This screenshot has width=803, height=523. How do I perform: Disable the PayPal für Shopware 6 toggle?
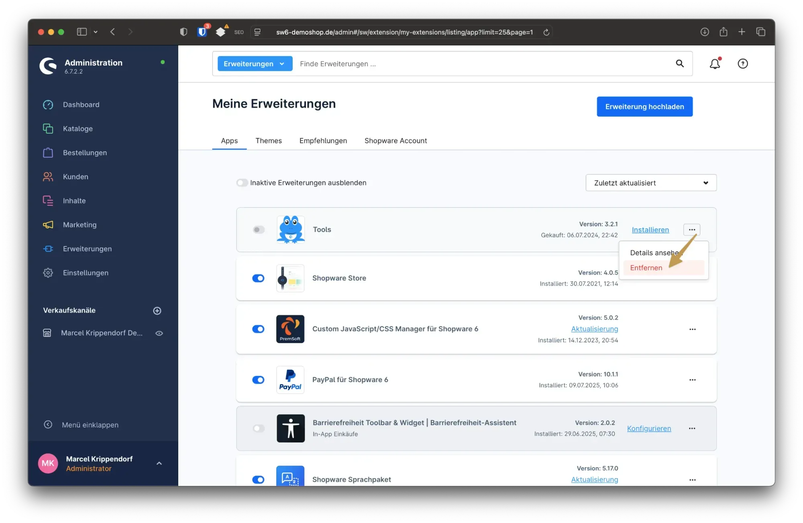[258, 380]
